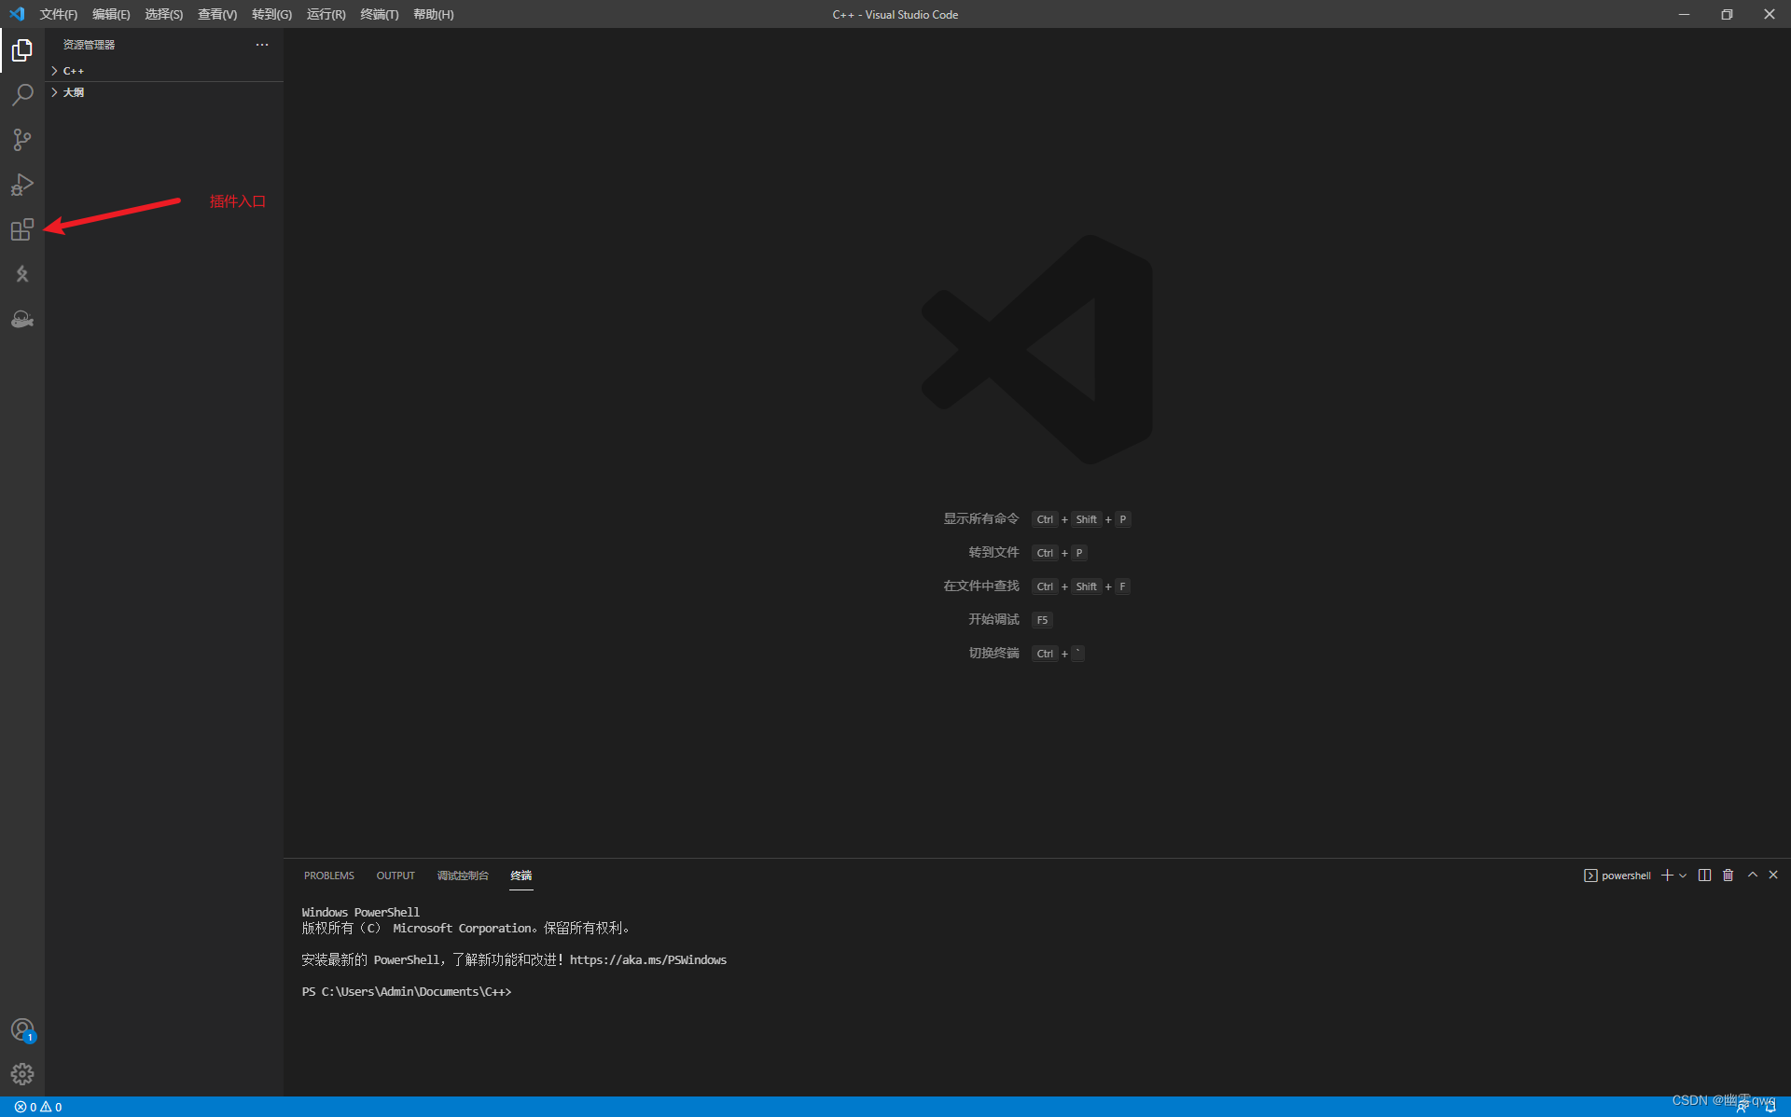The width and height of the screenshot is (1791, 1117).
Task: Open Explorer more actions ellipsis
Action: 262,45
